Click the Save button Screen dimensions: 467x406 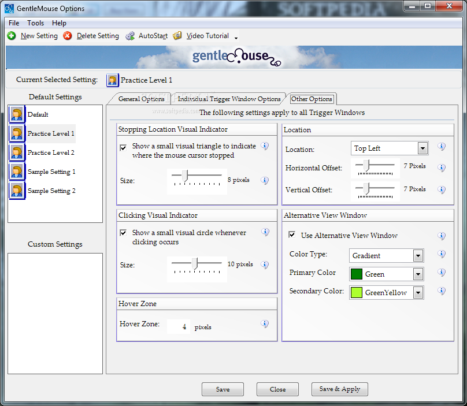[223, 389]
